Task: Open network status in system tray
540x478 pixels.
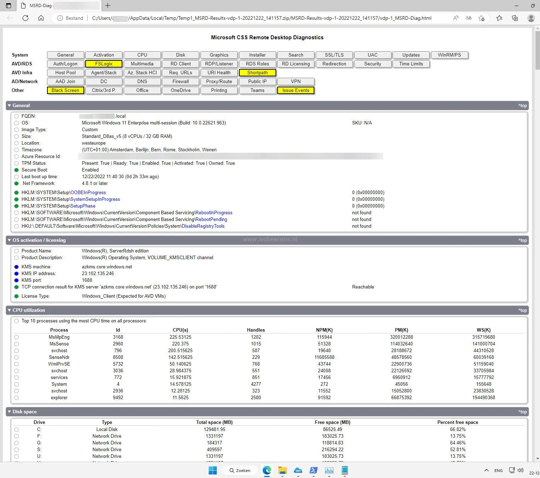Action: (512, 470)
